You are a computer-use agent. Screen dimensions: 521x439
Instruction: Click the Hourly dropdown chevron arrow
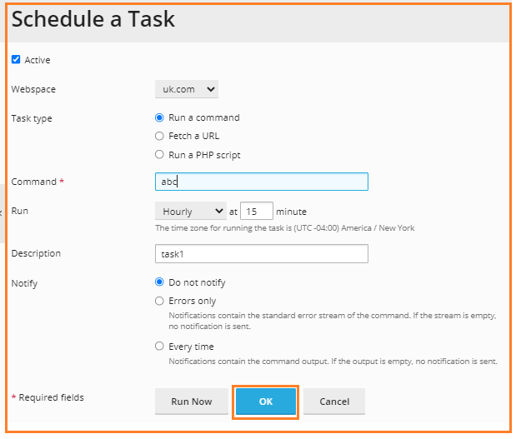click(219, 211)
